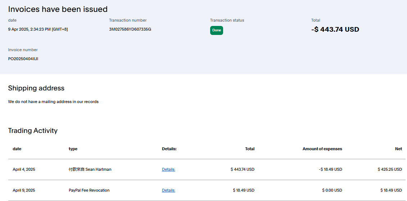407x201 pixels.
Task: Click the 'Net' column header
Action: pyautogui.click(x=398, y=149)
